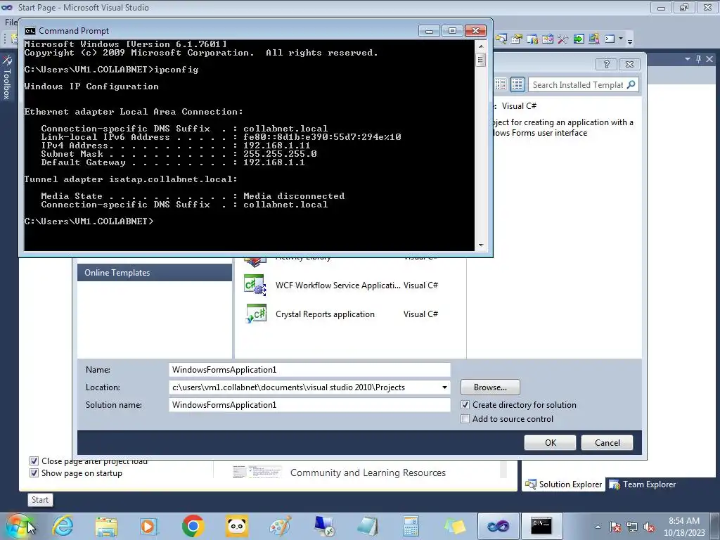Click the muted volume tray icon
Screen dimensions: 720x540
(x=649, y=527)
